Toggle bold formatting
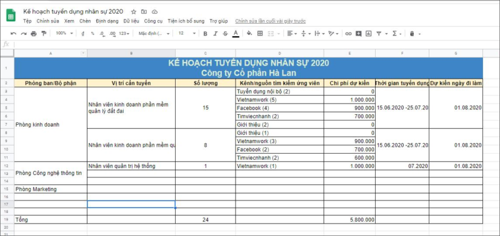Image resolution: width=500 pixels, height=236 pixels. (x=206, y=34)
